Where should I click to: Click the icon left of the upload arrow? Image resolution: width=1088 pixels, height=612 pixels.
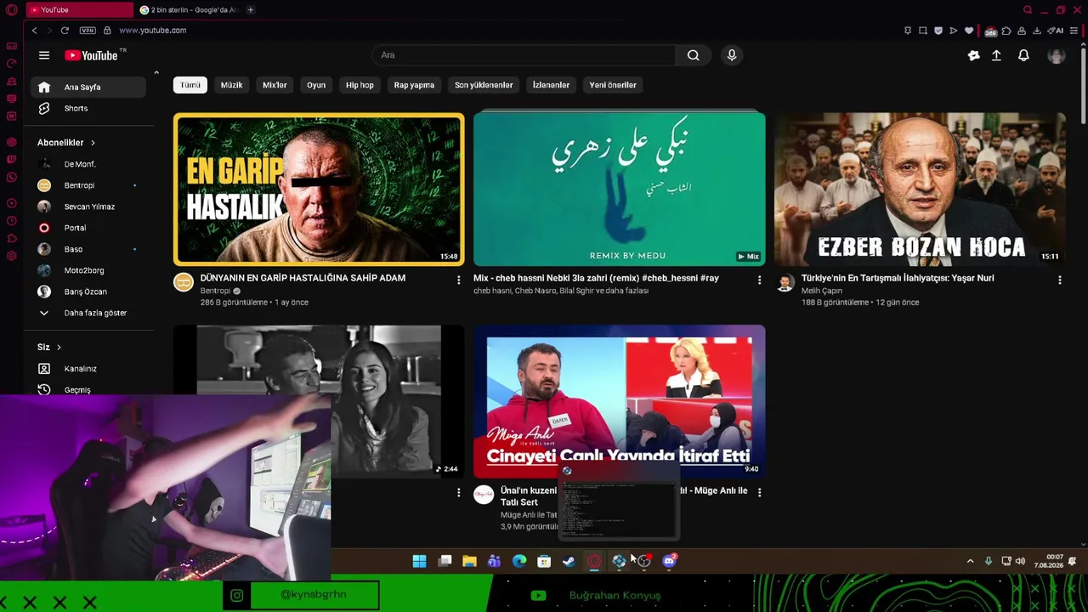click(973, 55)
